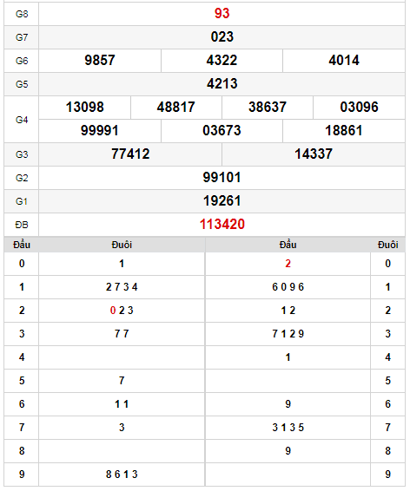Image resolution: width=410 pixels, height=491 pixels.
Task: Select the G5 result 4213
Action: point(222,84)
